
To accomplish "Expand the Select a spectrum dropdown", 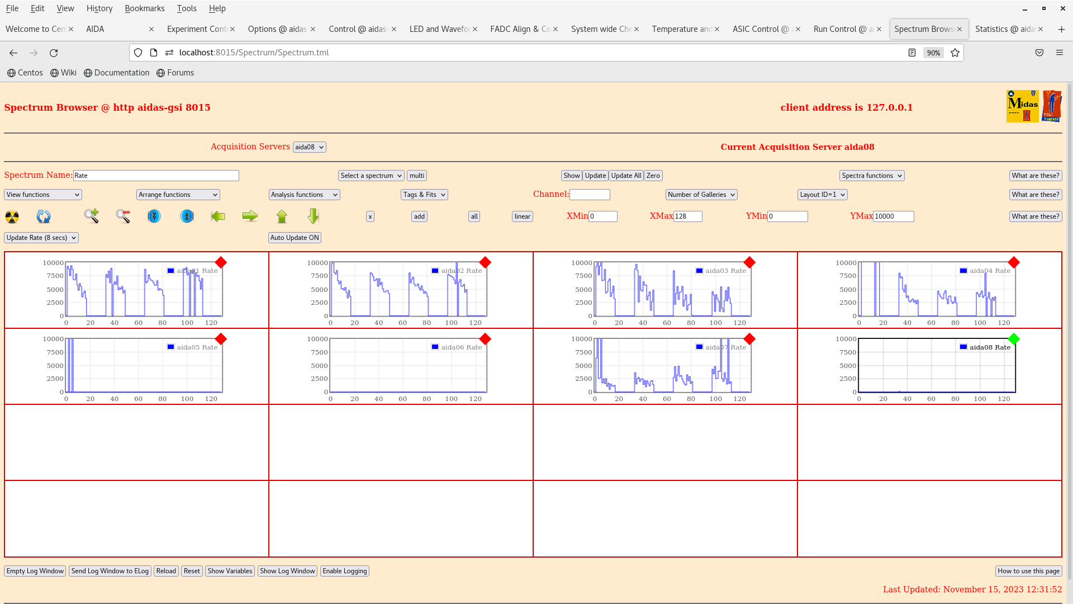I will [371, 176].
